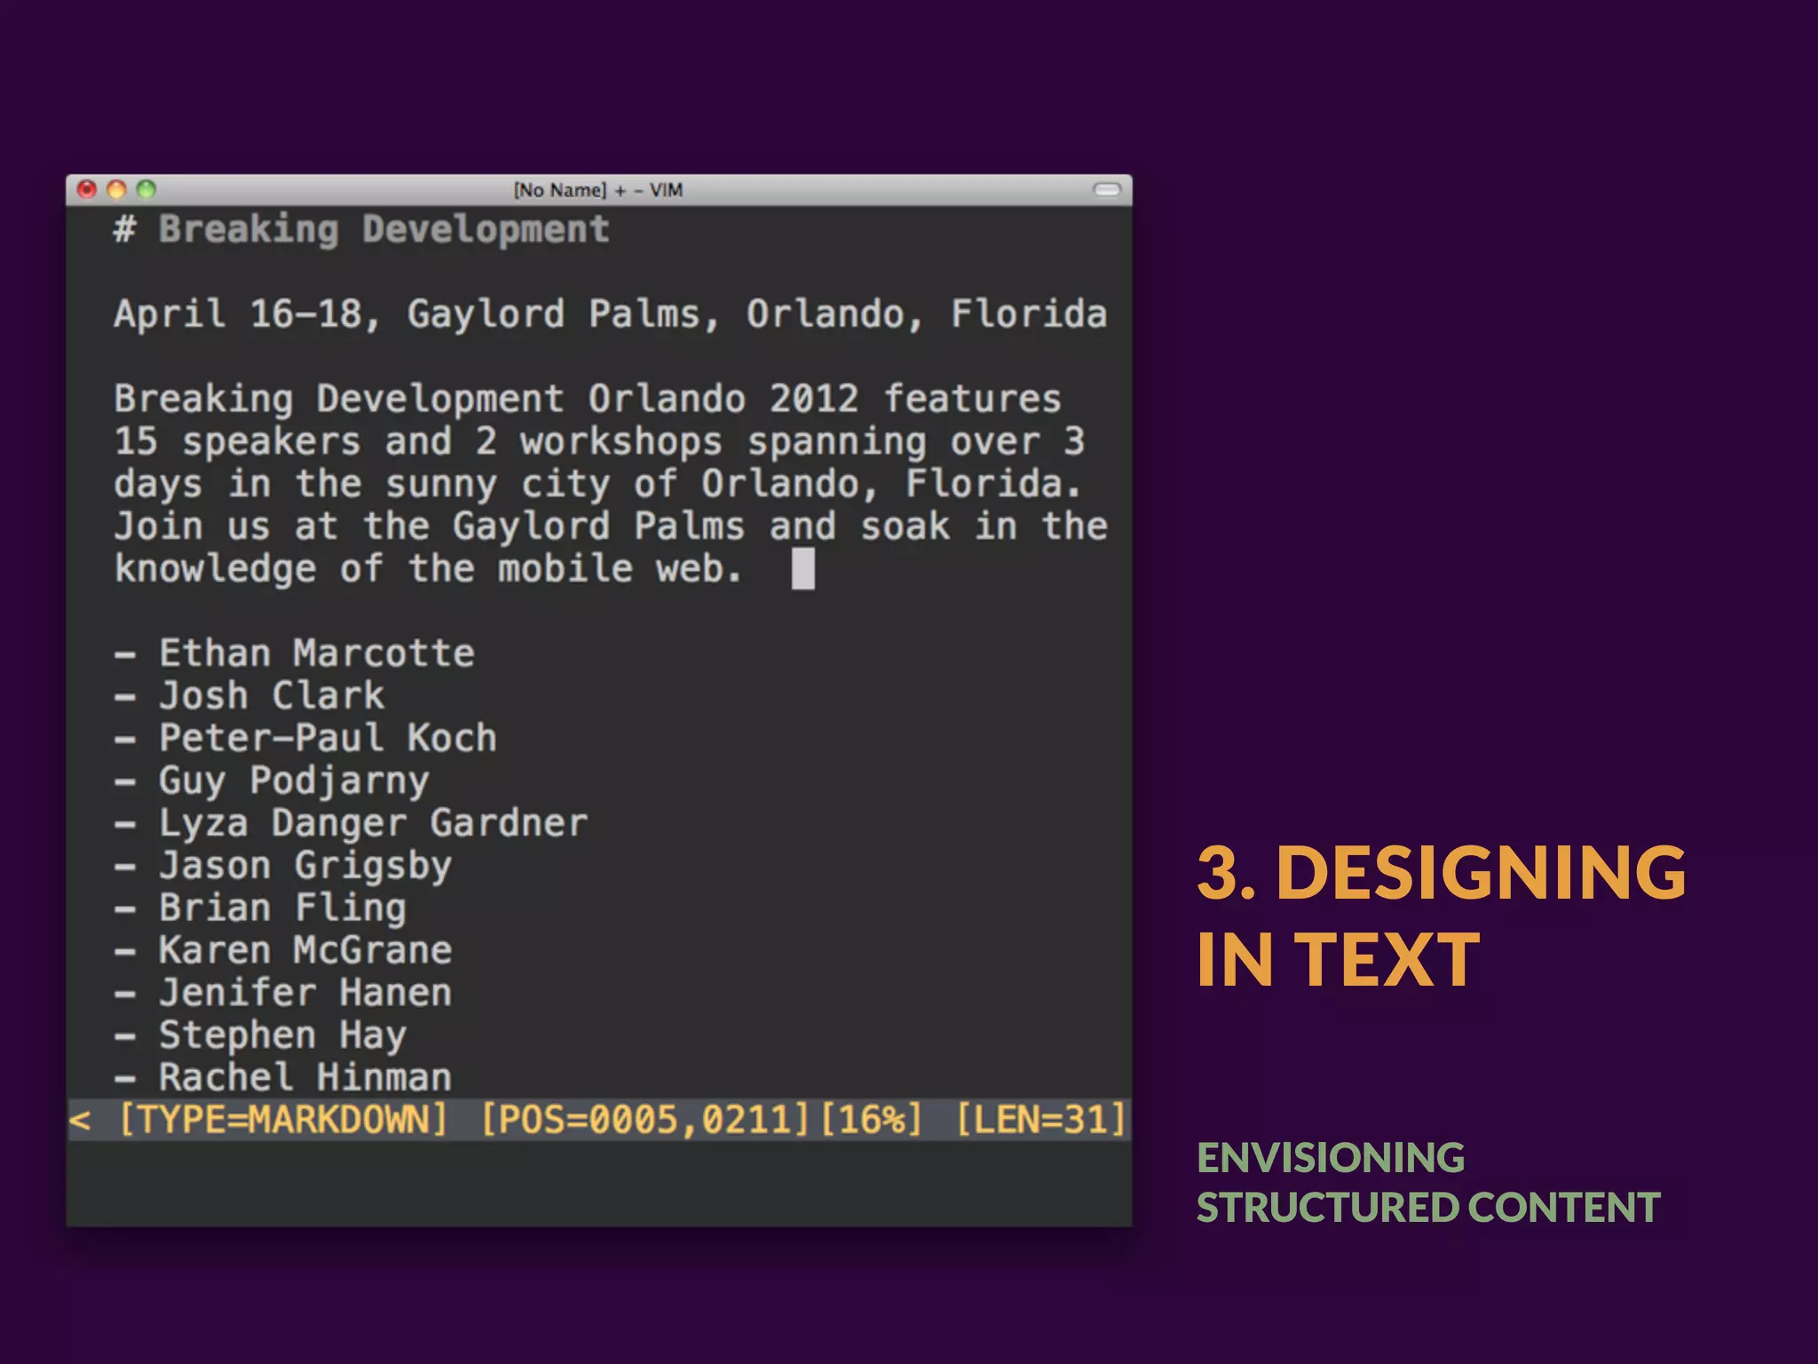Click the line 'Breaking Development Orlando 2012 features'

(x=588, y=400)
